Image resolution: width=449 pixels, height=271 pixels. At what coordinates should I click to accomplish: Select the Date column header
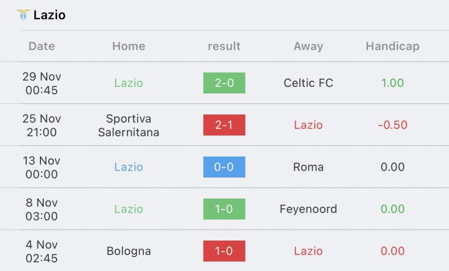(x=42, y=46)
